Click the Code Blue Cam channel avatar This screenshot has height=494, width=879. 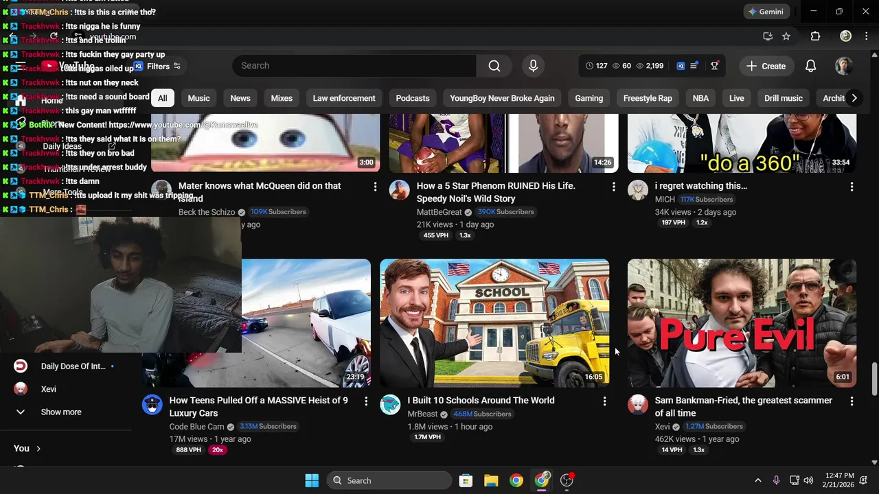pyautogui.click(x=152, y=405)
